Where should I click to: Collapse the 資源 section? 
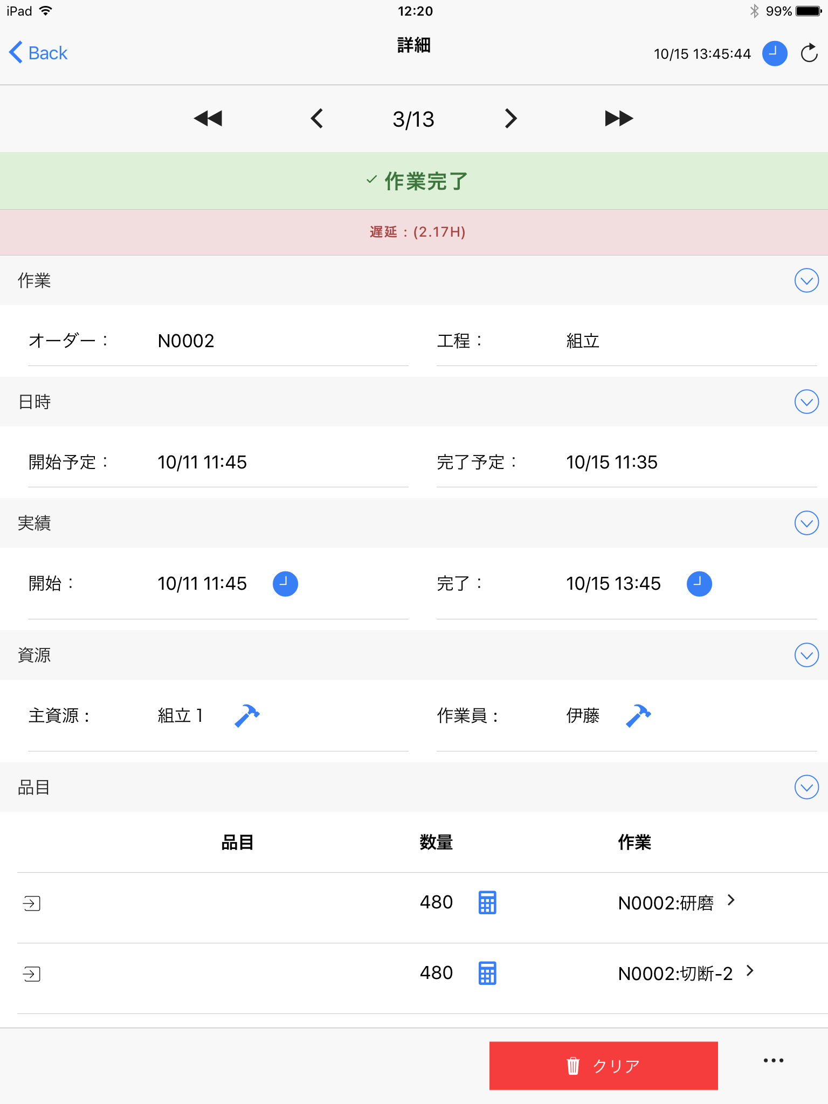(806, 655)
